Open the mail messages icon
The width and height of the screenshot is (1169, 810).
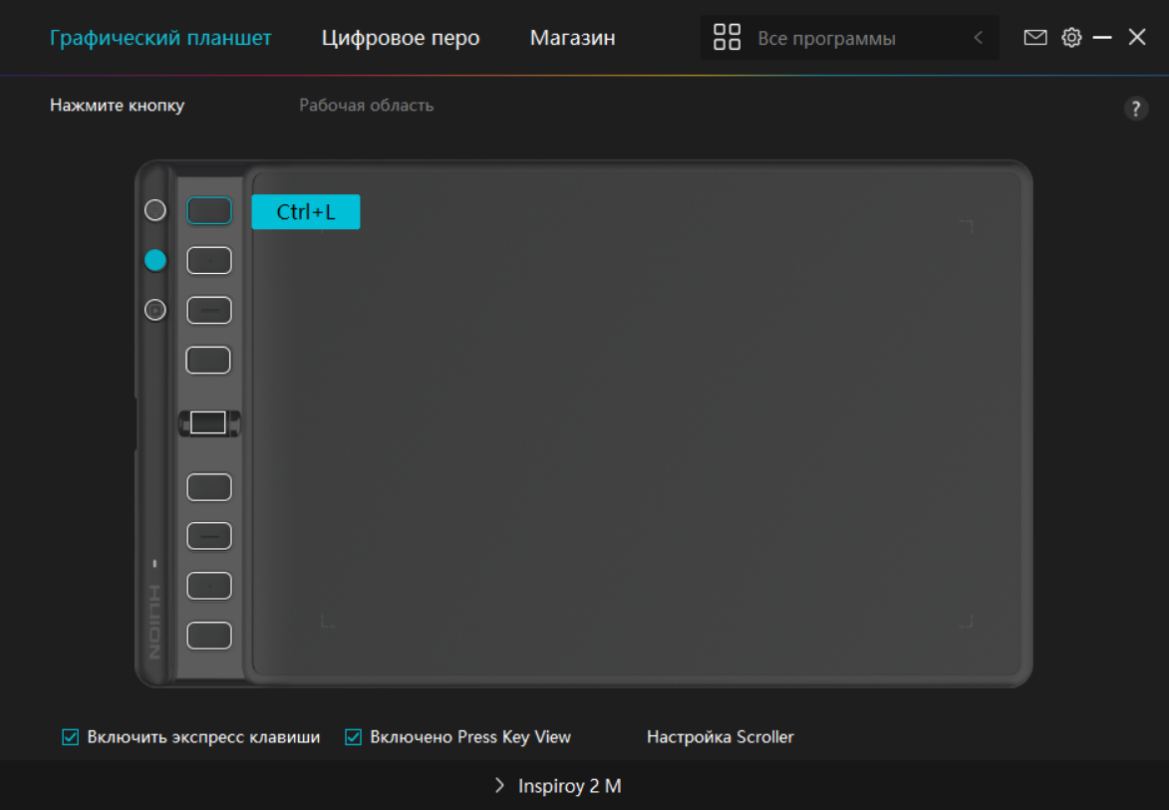(x=1035, y=38)
